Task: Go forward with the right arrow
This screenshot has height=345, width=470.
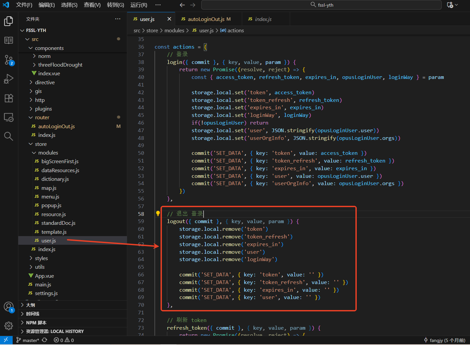Action: pyautogui.click(x=193, y=5)
